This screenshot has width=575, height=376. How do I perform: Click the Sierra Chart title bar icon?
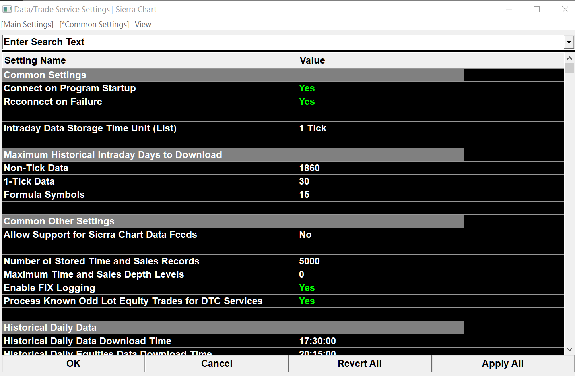click(x=7, y=9)
